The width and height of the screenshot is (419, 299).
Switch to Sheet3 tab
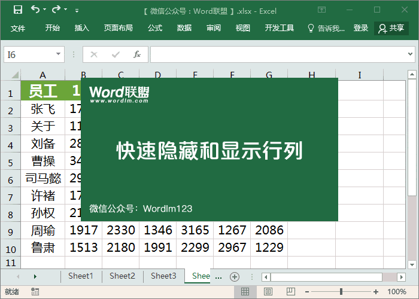click(163, 276)
